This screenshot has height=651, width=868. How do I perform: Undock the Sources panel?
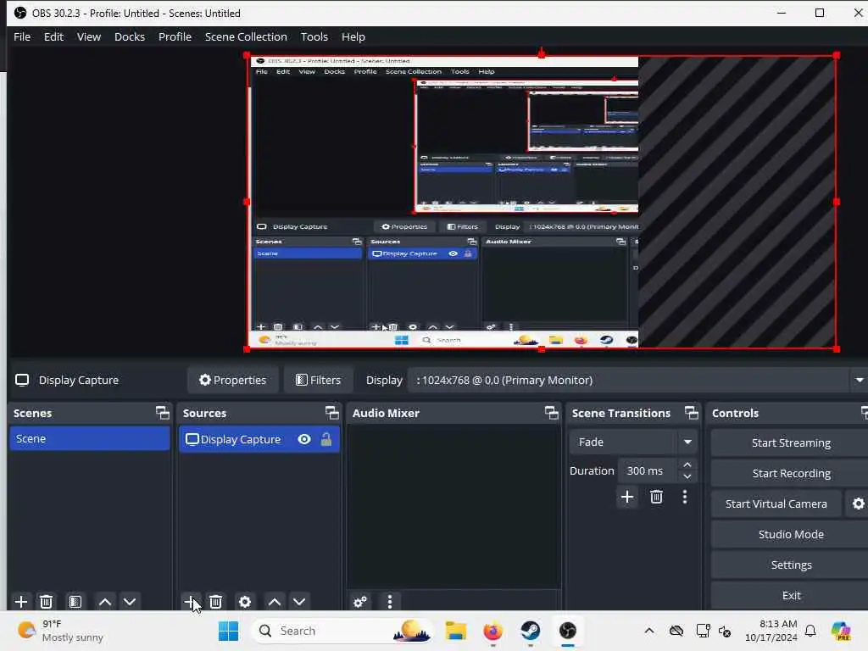tap(331, 413)
